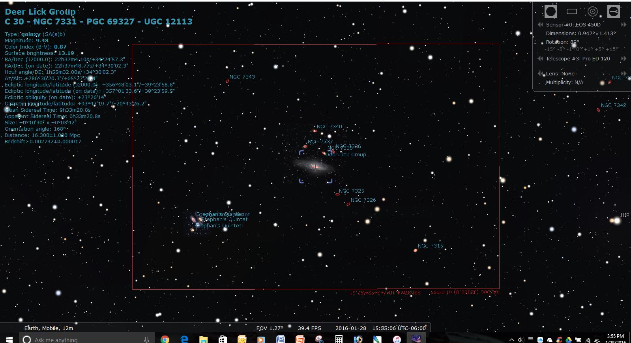Open the Snipping Tool taskbar icon

click(x=319, y=339)
